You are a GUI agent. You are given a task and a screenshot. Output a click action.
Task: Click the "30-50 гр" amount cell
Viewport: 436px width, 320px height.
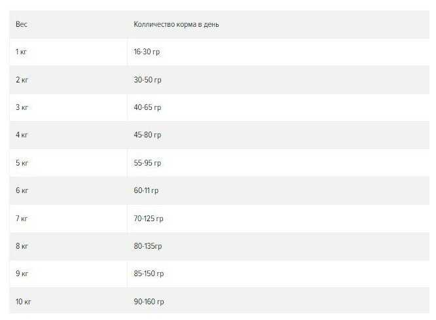[147, 80]
